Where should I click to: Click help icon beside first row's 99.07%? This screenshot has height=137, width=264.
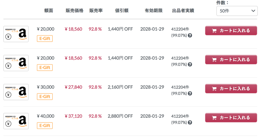click(190, 35)
